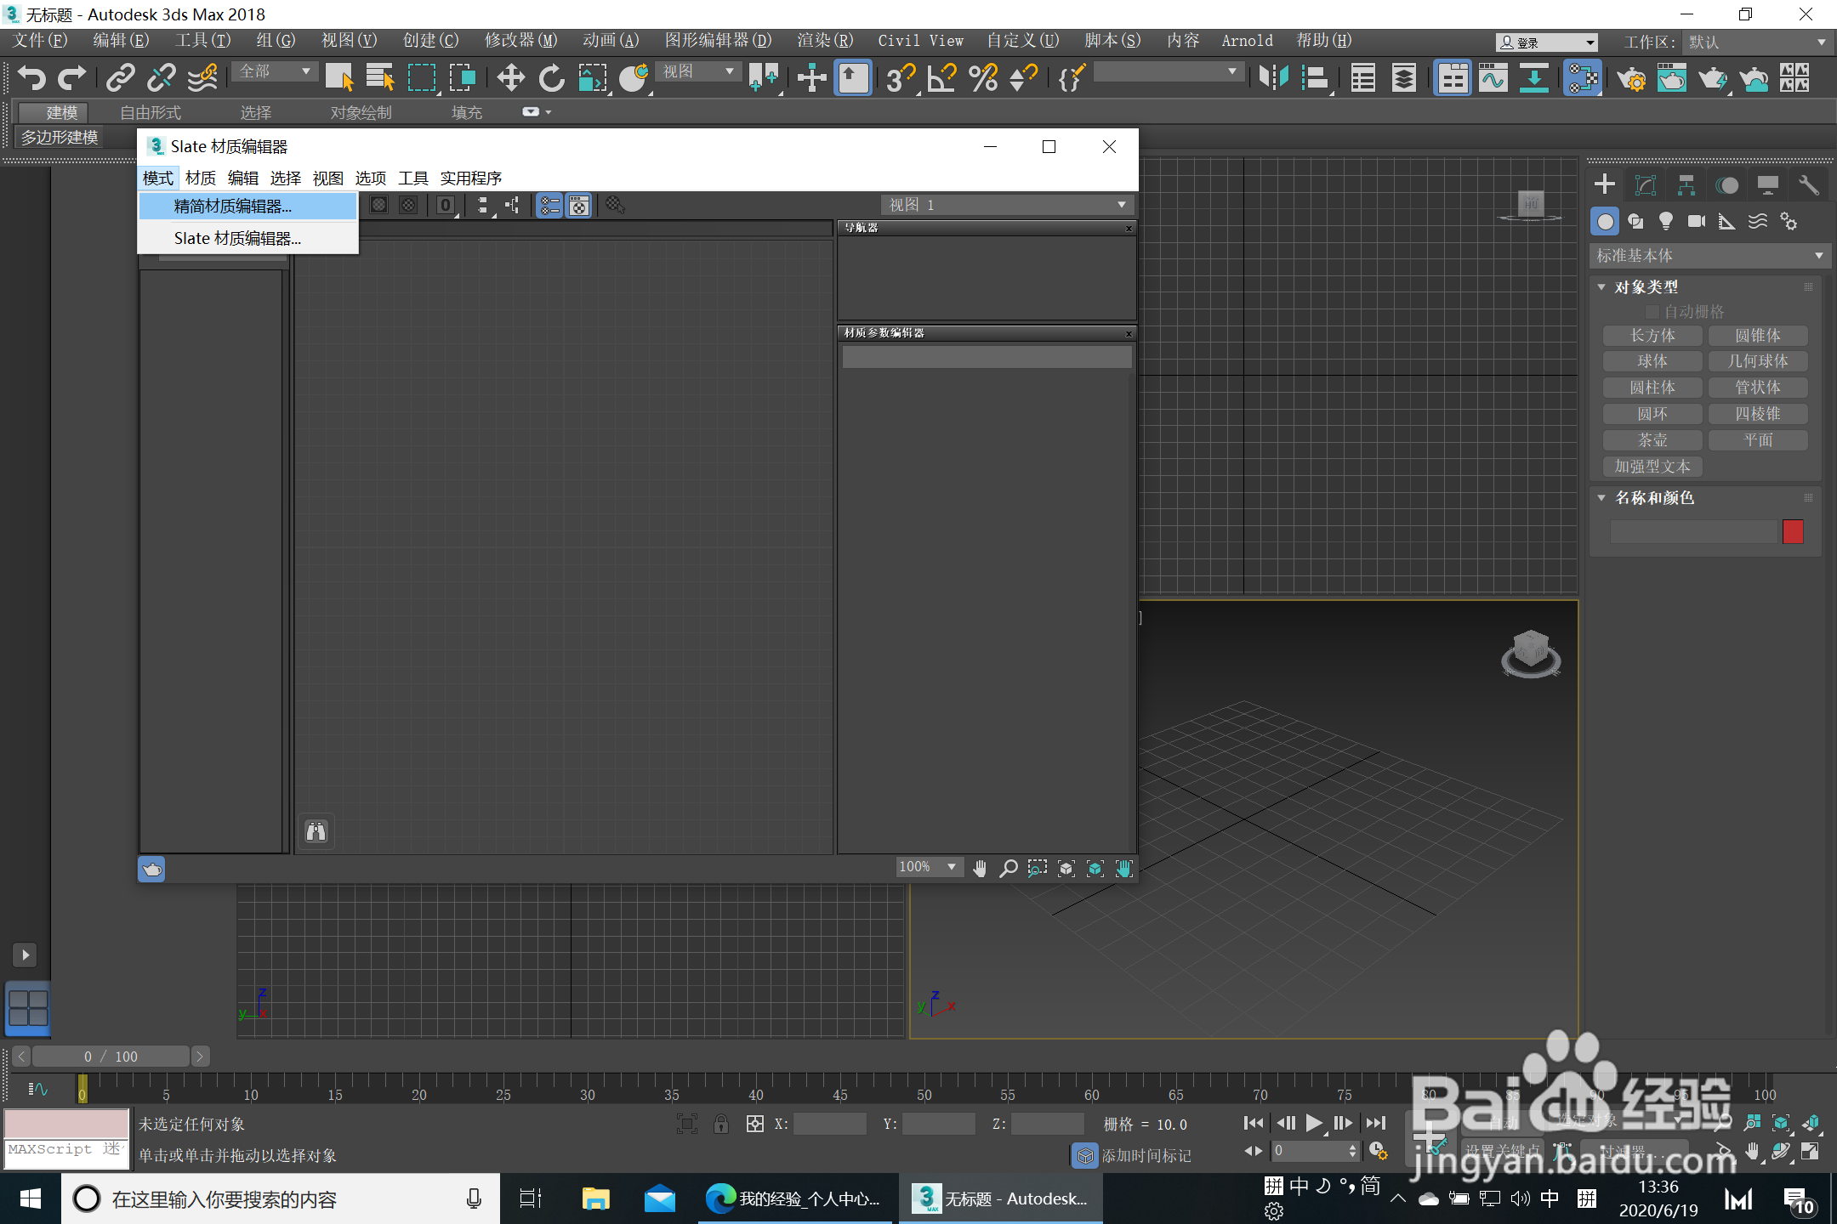Open 视图 1 dropdown in Slate editor
The width and height of the screenshot is (1837, 1224).
pos(1008,205)
